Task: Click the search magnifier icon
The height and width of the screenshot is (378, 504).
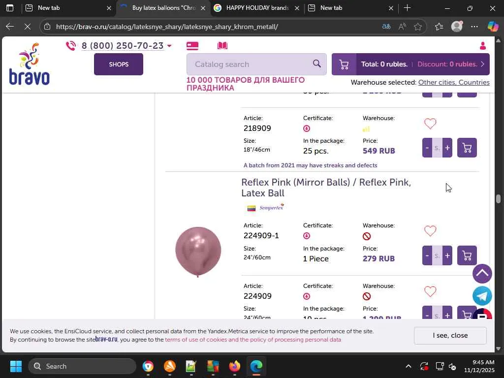Action: [x=316, y=63]
